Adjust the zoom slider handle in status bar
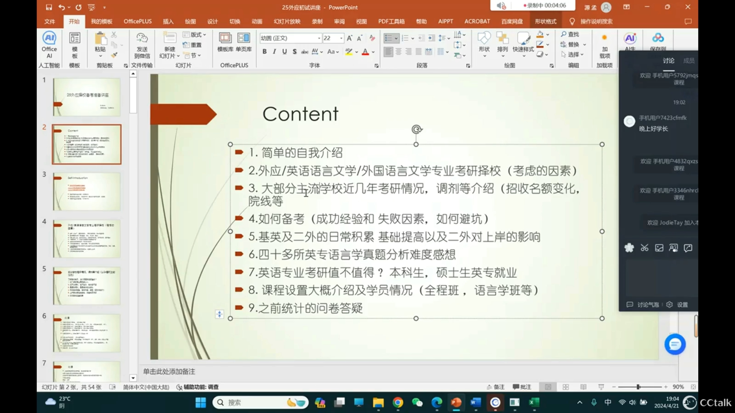 (638, 387)
